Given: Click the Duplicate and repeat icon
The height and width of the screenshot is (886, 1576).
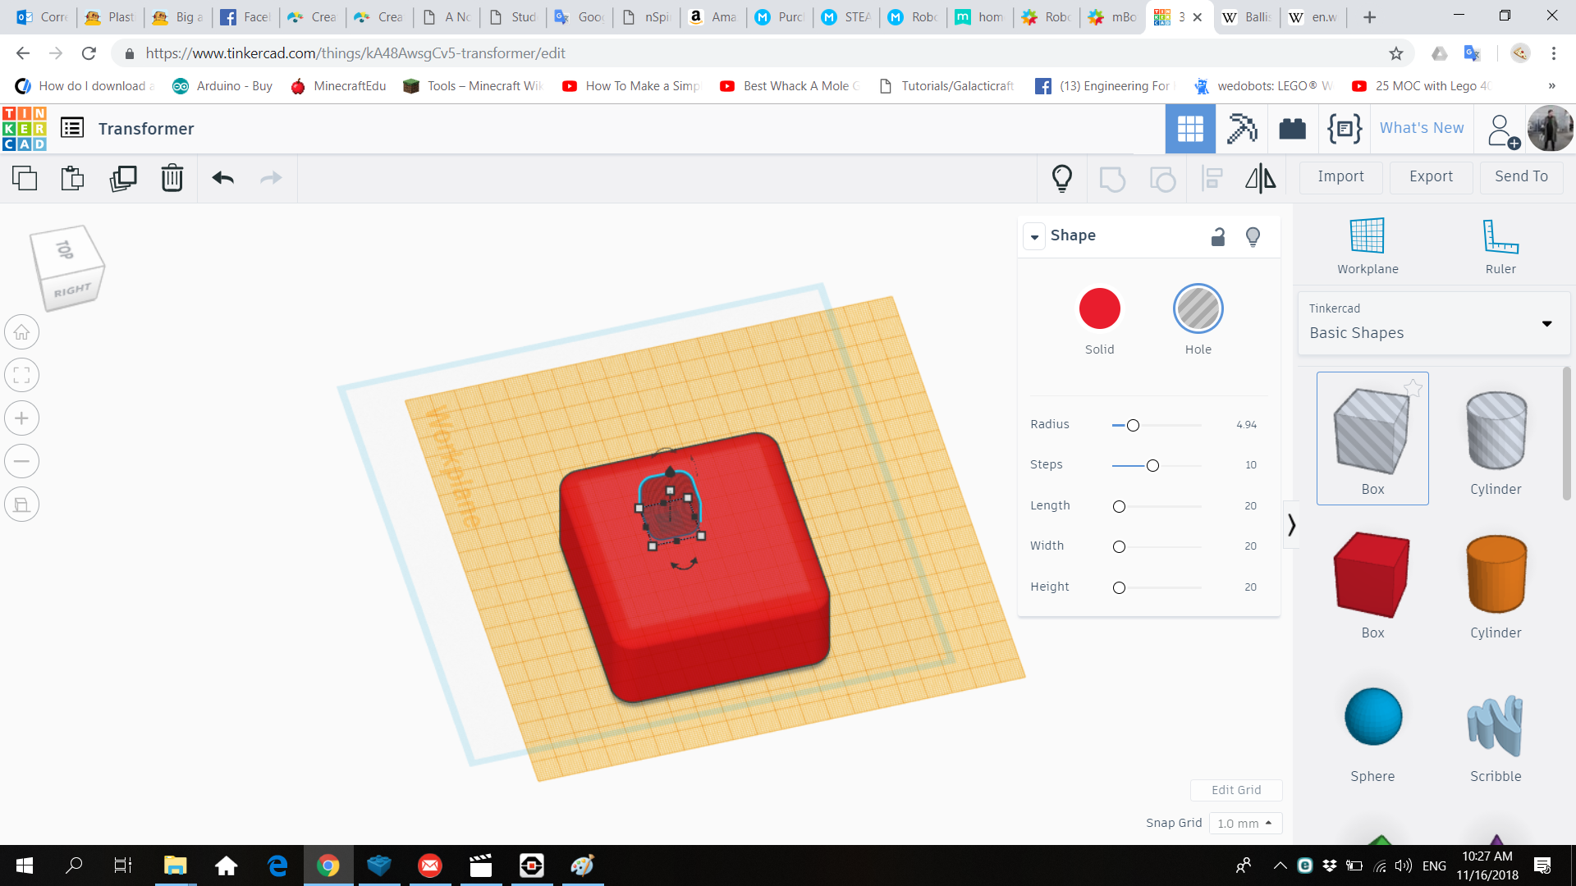Looking at the screenshot, I should pos(123,178).
